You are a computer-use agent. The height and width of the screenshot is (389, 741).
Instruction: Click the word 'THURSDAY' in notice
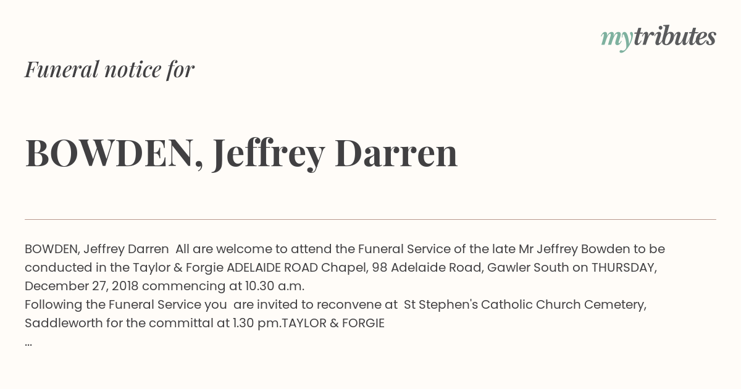pyautogui.click(x=622, y=267)
